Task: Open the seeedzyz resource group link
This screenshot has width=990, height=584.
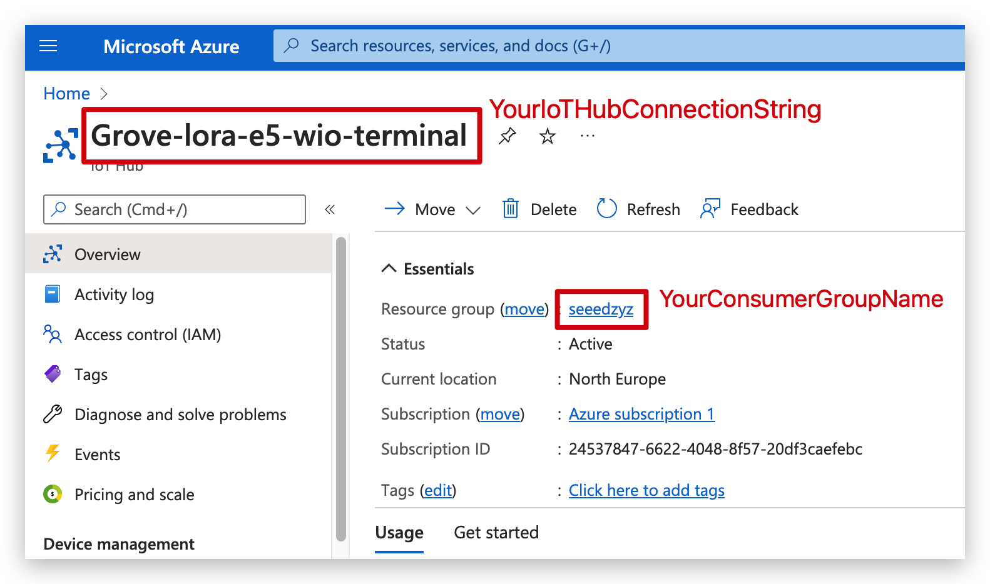Action: click(601, 309)
